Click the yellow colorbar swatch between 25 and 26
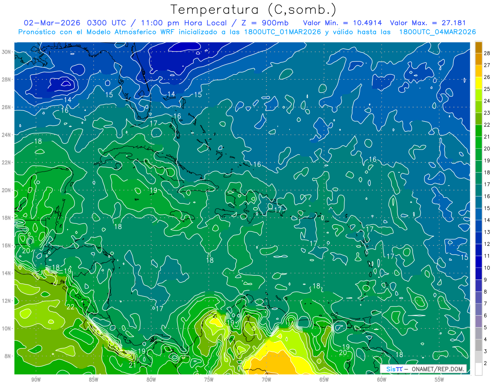Screen dimensions: 498x385 [478, 83]
